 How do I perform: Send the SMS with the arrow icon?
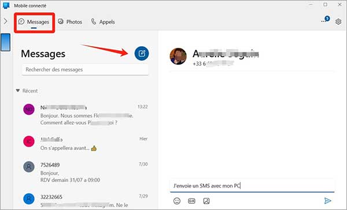tap(327, 201)
